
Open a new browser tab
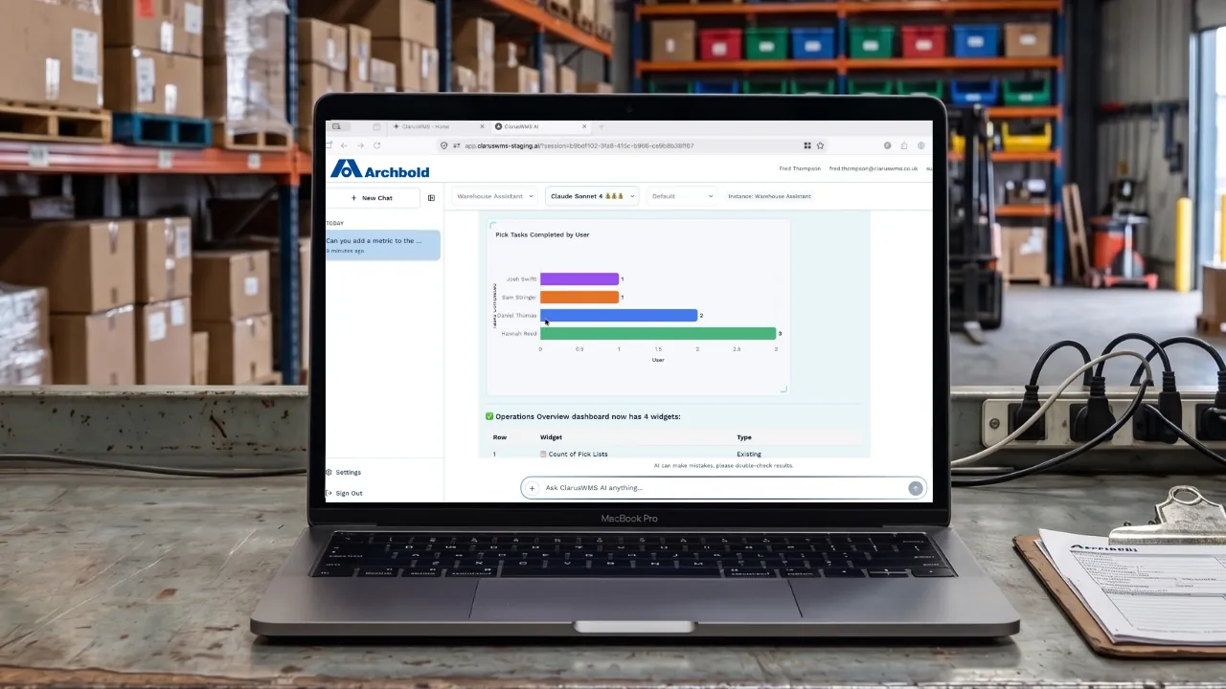coord(602,126)
